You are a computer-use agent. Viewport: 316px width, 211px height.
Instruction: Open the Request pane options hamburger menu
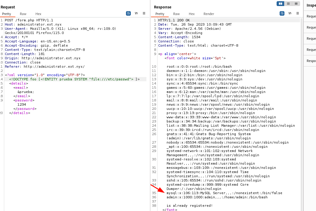(144, 13)
